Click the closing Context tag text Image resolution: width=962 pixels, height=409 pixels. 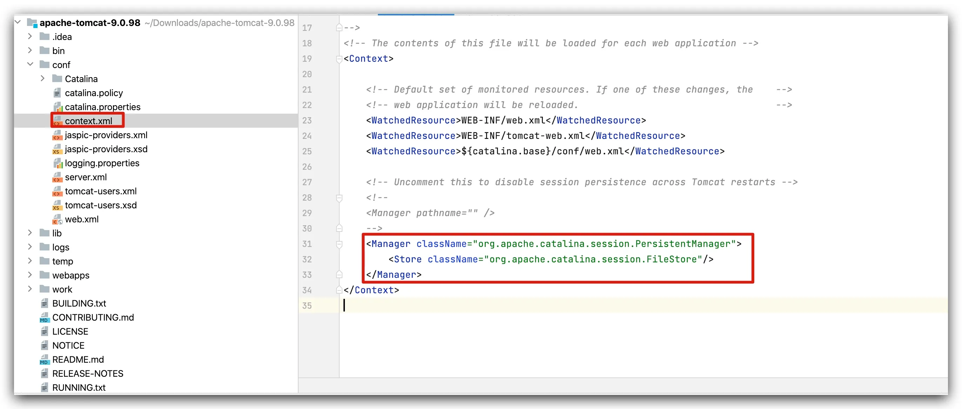point(371,290)
